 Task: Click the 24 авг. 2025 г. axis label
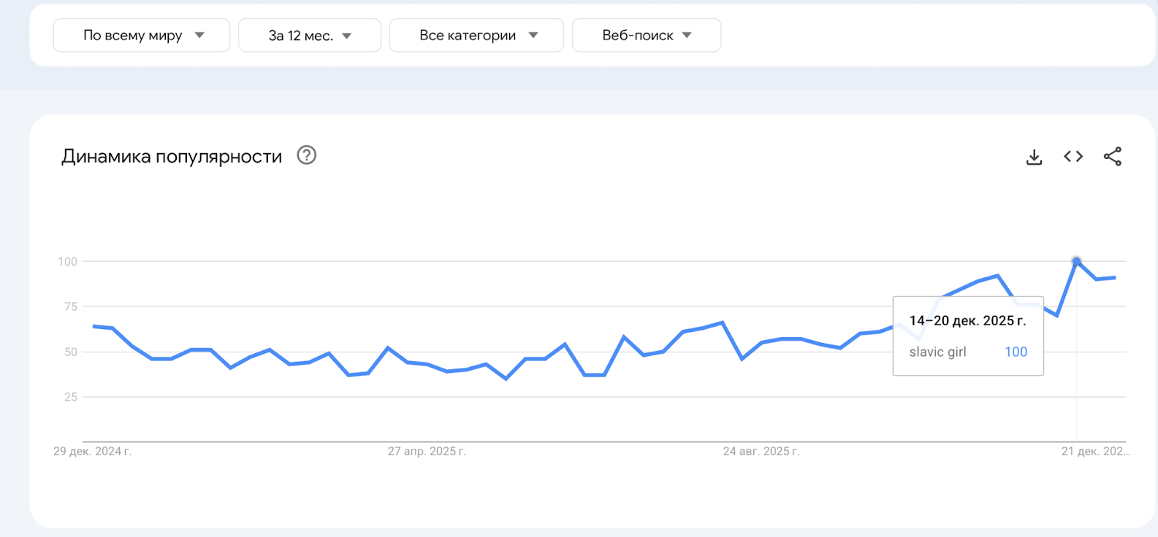[x=761, y=451]
